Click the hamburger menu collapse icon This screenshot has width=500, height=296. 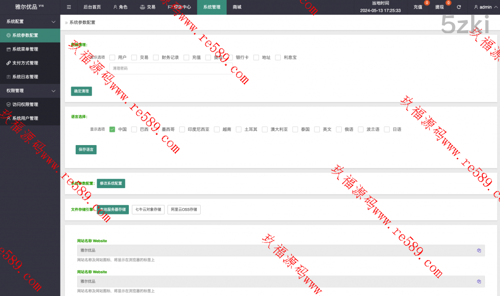(69, 7)
